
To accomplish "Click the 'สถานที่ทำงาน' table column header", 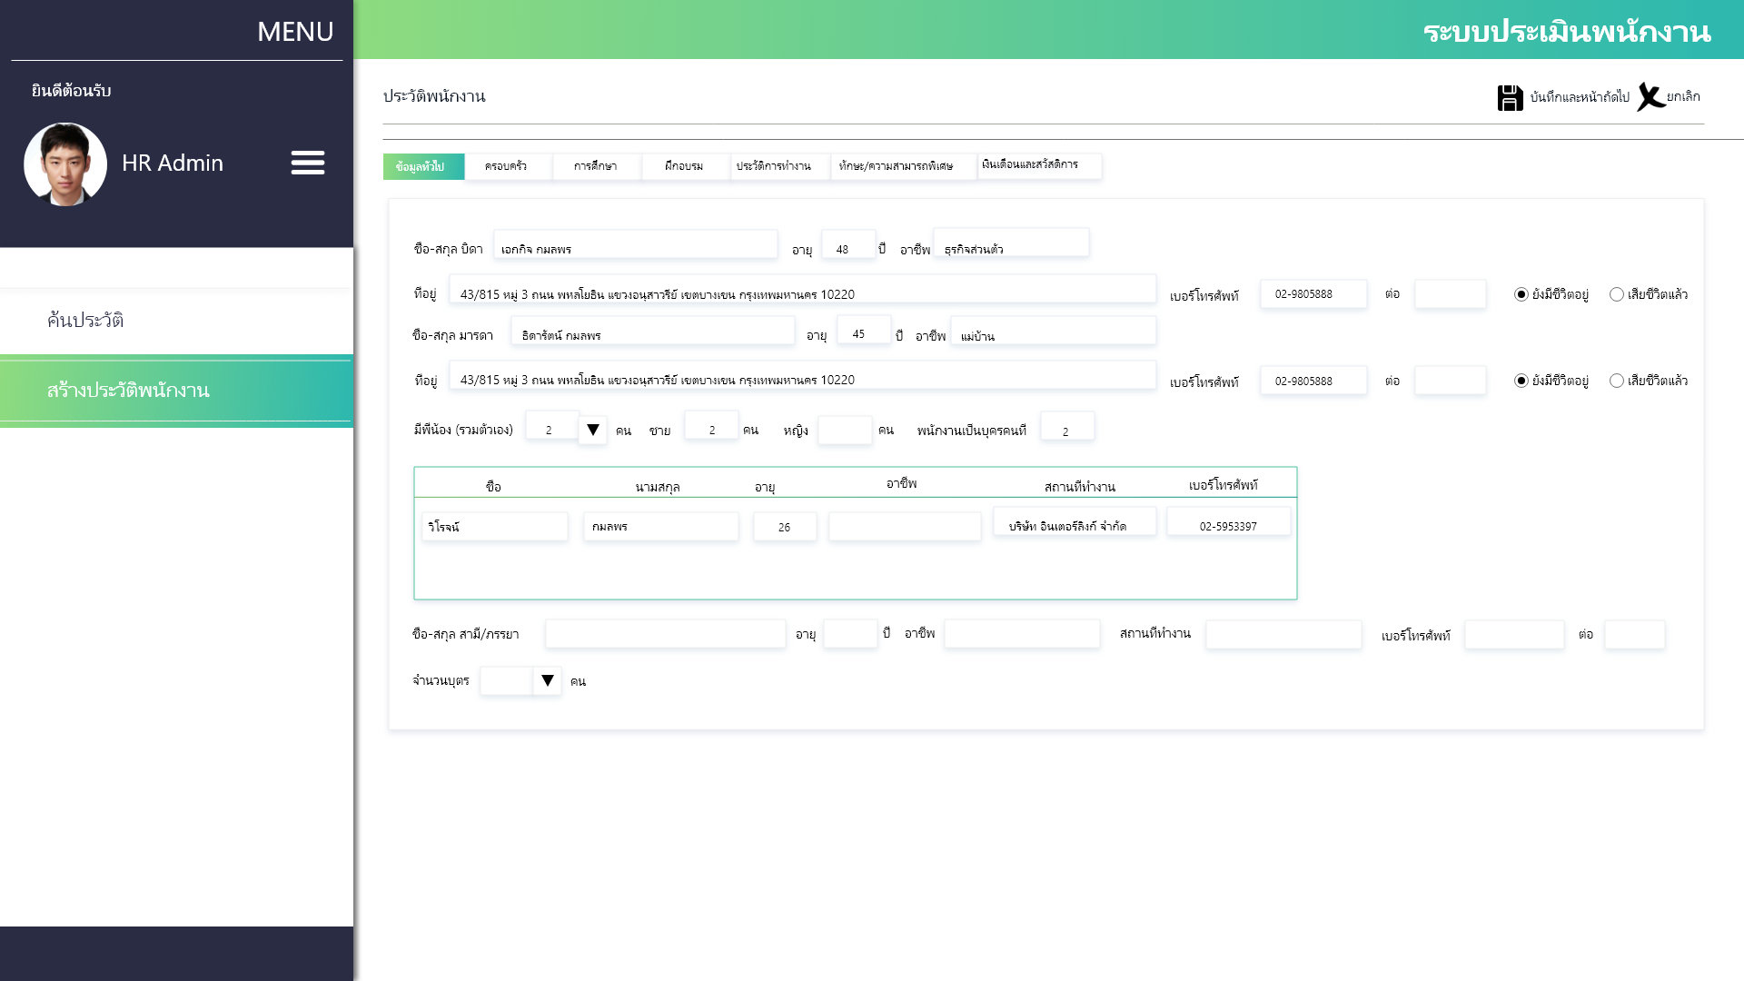I will tap(1080, 487).
